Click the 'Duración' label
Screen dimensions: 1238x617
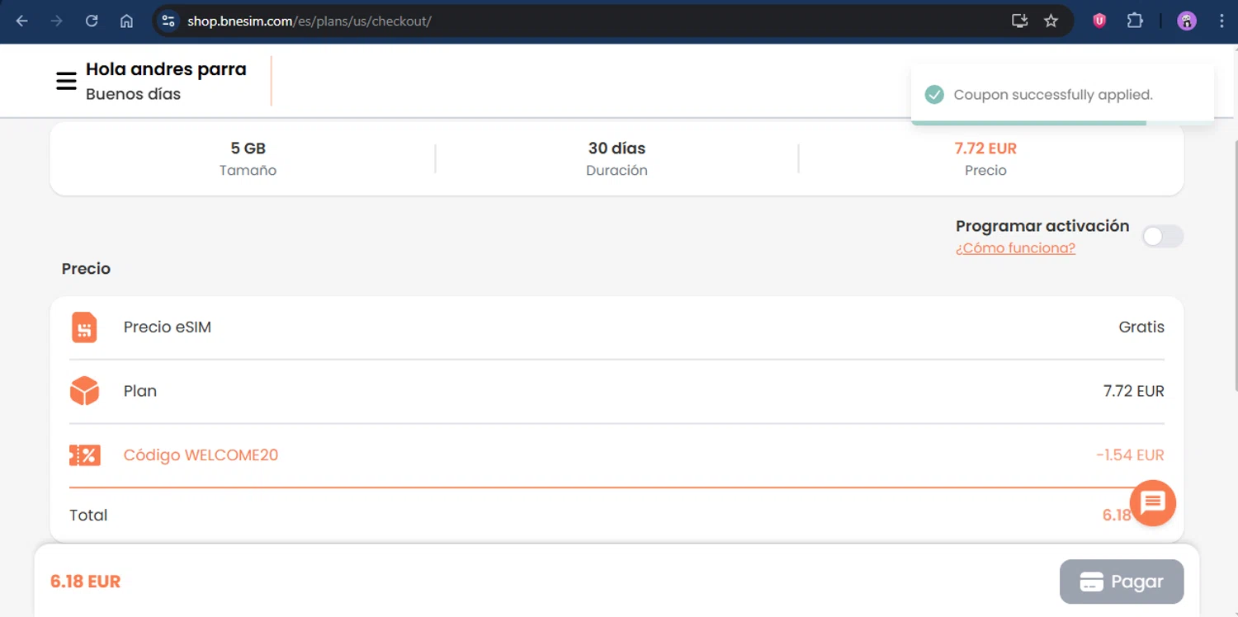[617, 171]
